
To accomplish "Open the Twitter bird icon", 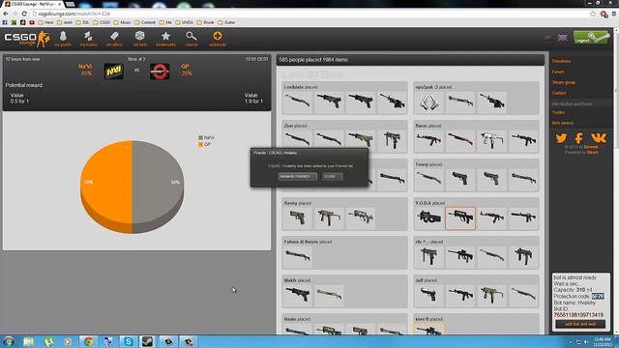I will (561, 138).
